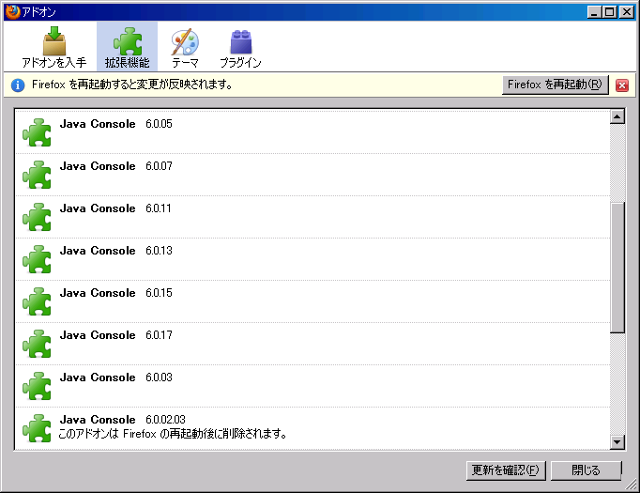Viewport: 640px width, 493px height.
Task: Click the 閉じる button
Action: pyautogui.click(x=586, y=470)
